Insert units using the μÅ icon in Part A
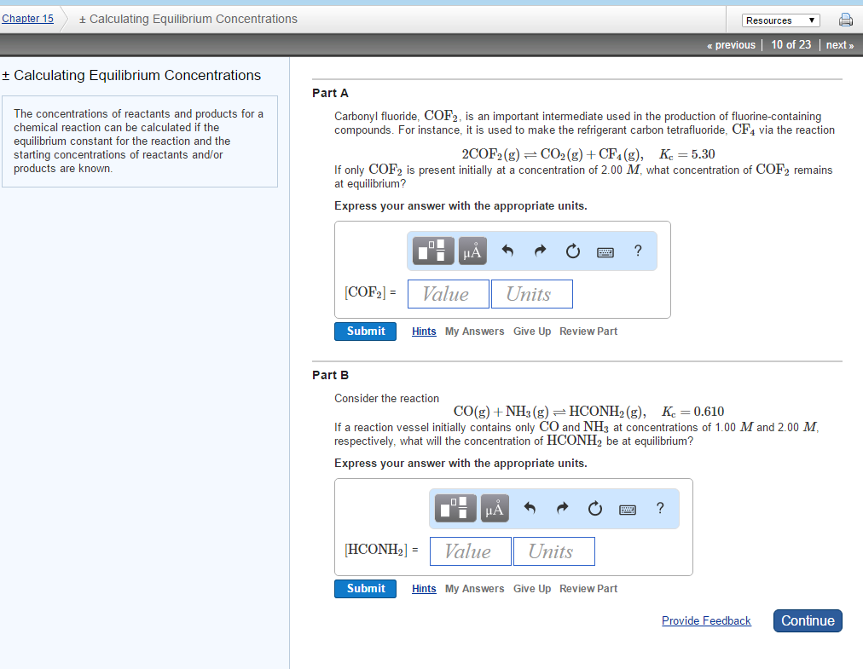The width and height of the screenshot is (863, 669). [472, 251]
